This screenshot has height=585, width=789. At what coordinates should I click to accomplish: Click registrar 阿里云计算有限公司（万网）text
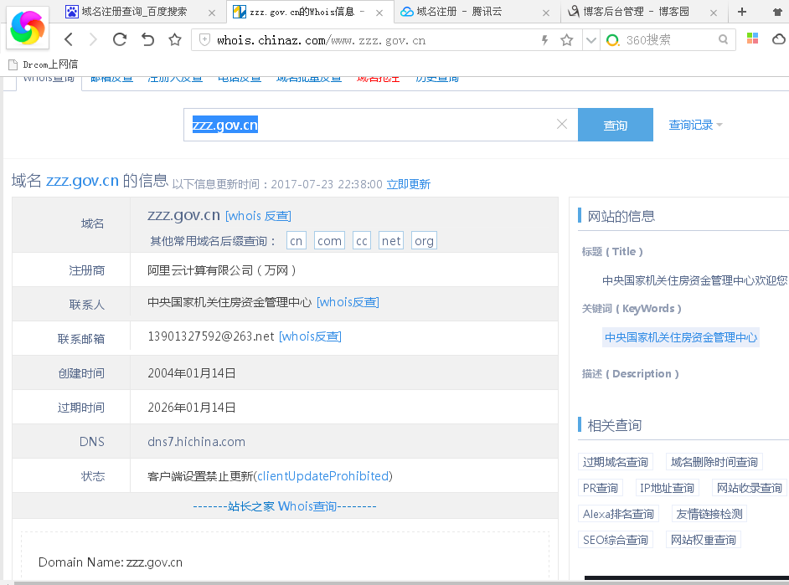click(x=222, y=270)
